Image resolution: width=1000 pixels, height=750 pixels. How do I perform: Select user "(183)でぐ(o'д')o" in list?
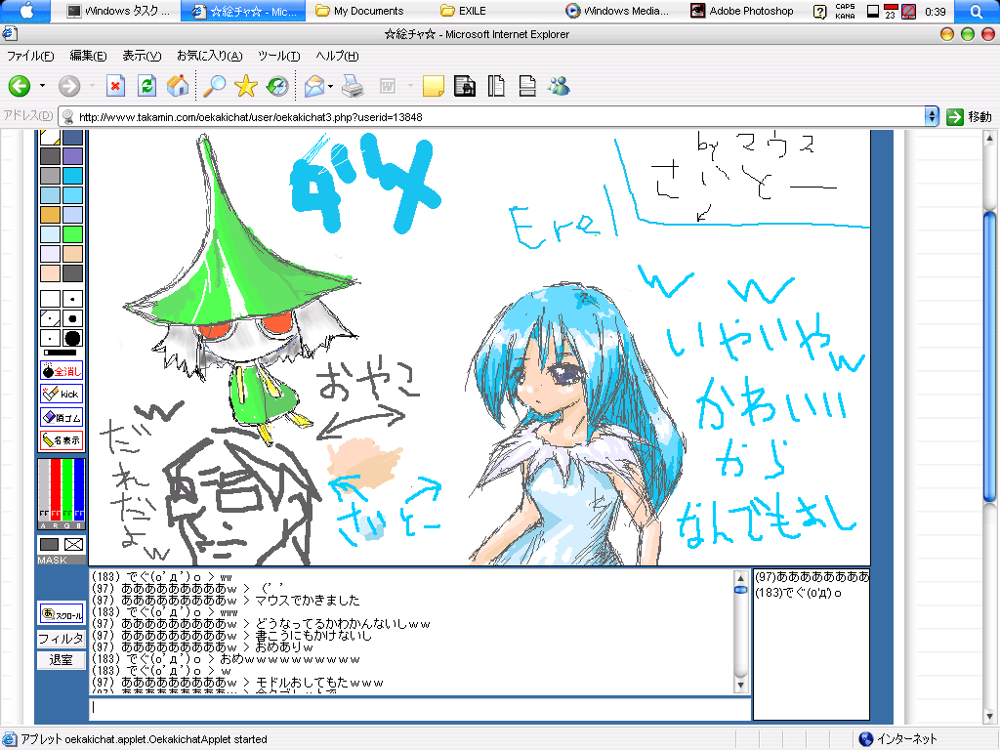click(x=798, y=593)
